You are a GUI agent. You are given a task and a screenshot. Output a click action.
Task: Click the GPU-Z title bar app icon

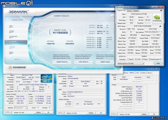pyautogui.click(x=117, y=7)
